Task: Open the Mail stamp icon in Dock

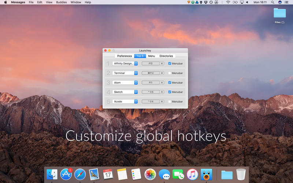Action: (x=94, y=174)
